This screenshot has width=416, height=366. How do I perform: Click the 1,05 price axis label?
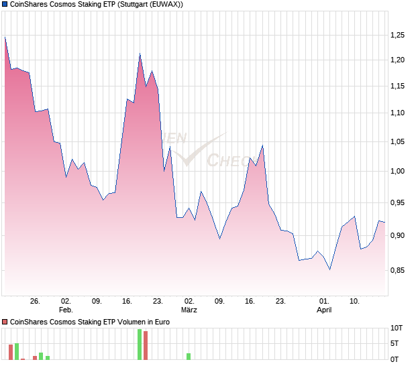tap(397, 141)
